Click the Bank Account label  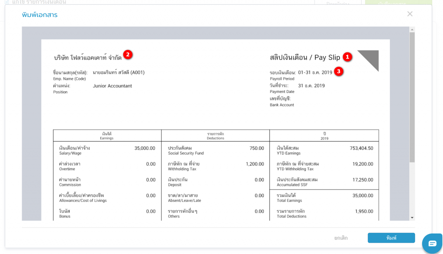pyautogui.click(x=282, y=105)
